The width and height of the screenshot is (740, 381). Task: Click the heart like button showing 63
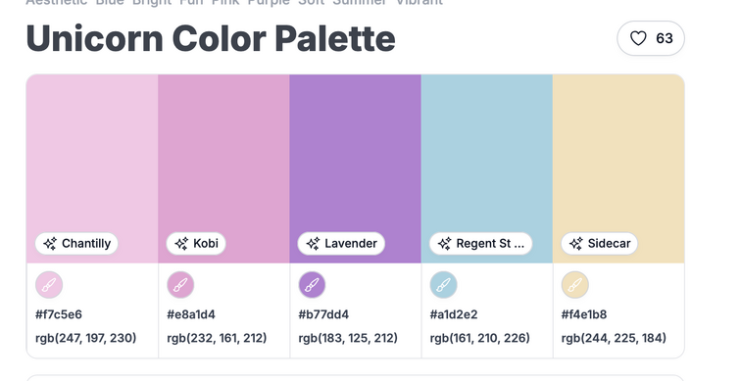651,38
